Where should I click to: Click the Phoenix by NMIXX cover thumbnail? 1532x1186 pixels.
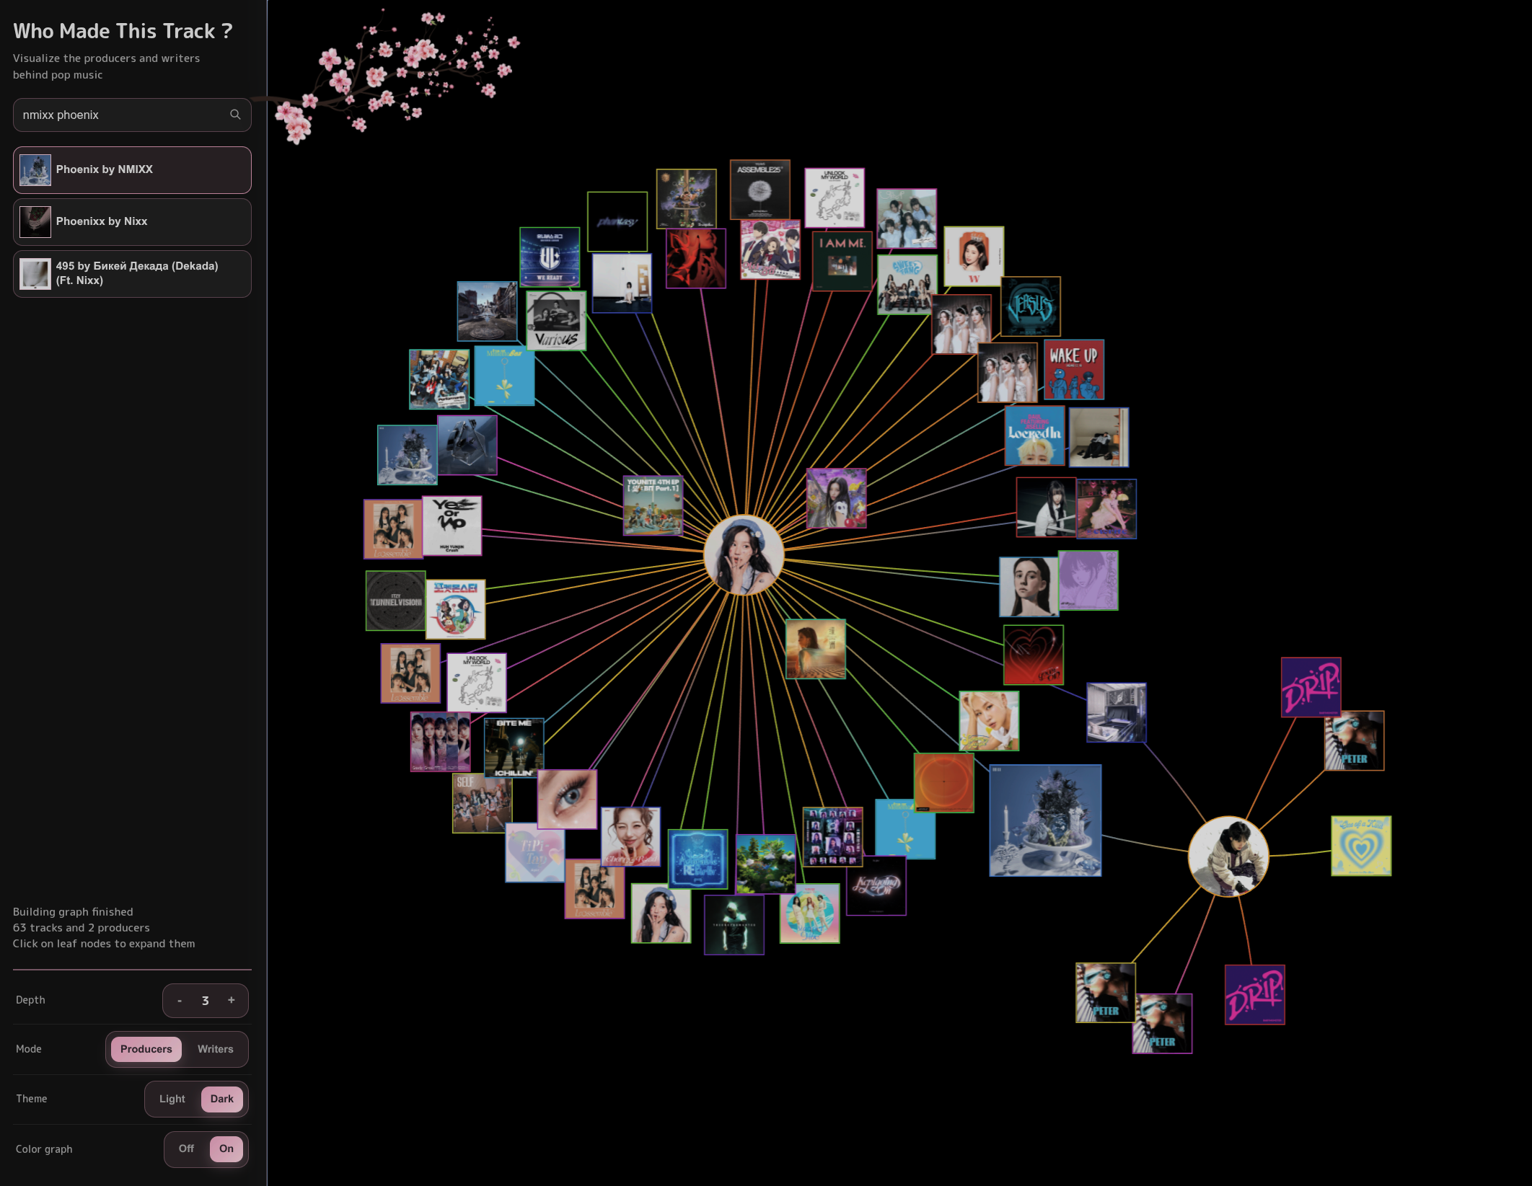pos(35,170)
